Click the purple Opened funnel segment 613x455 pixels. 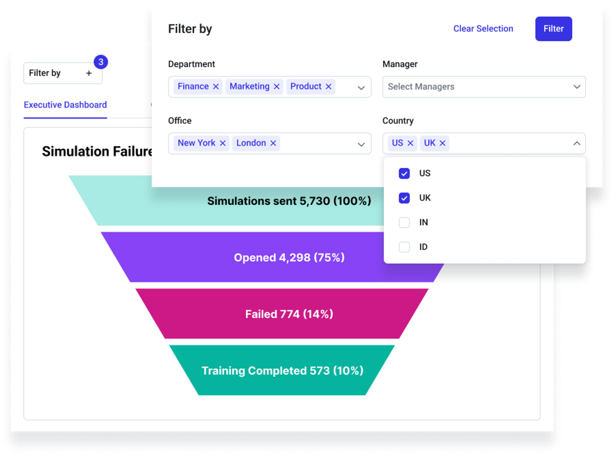[x=259, y=257]
